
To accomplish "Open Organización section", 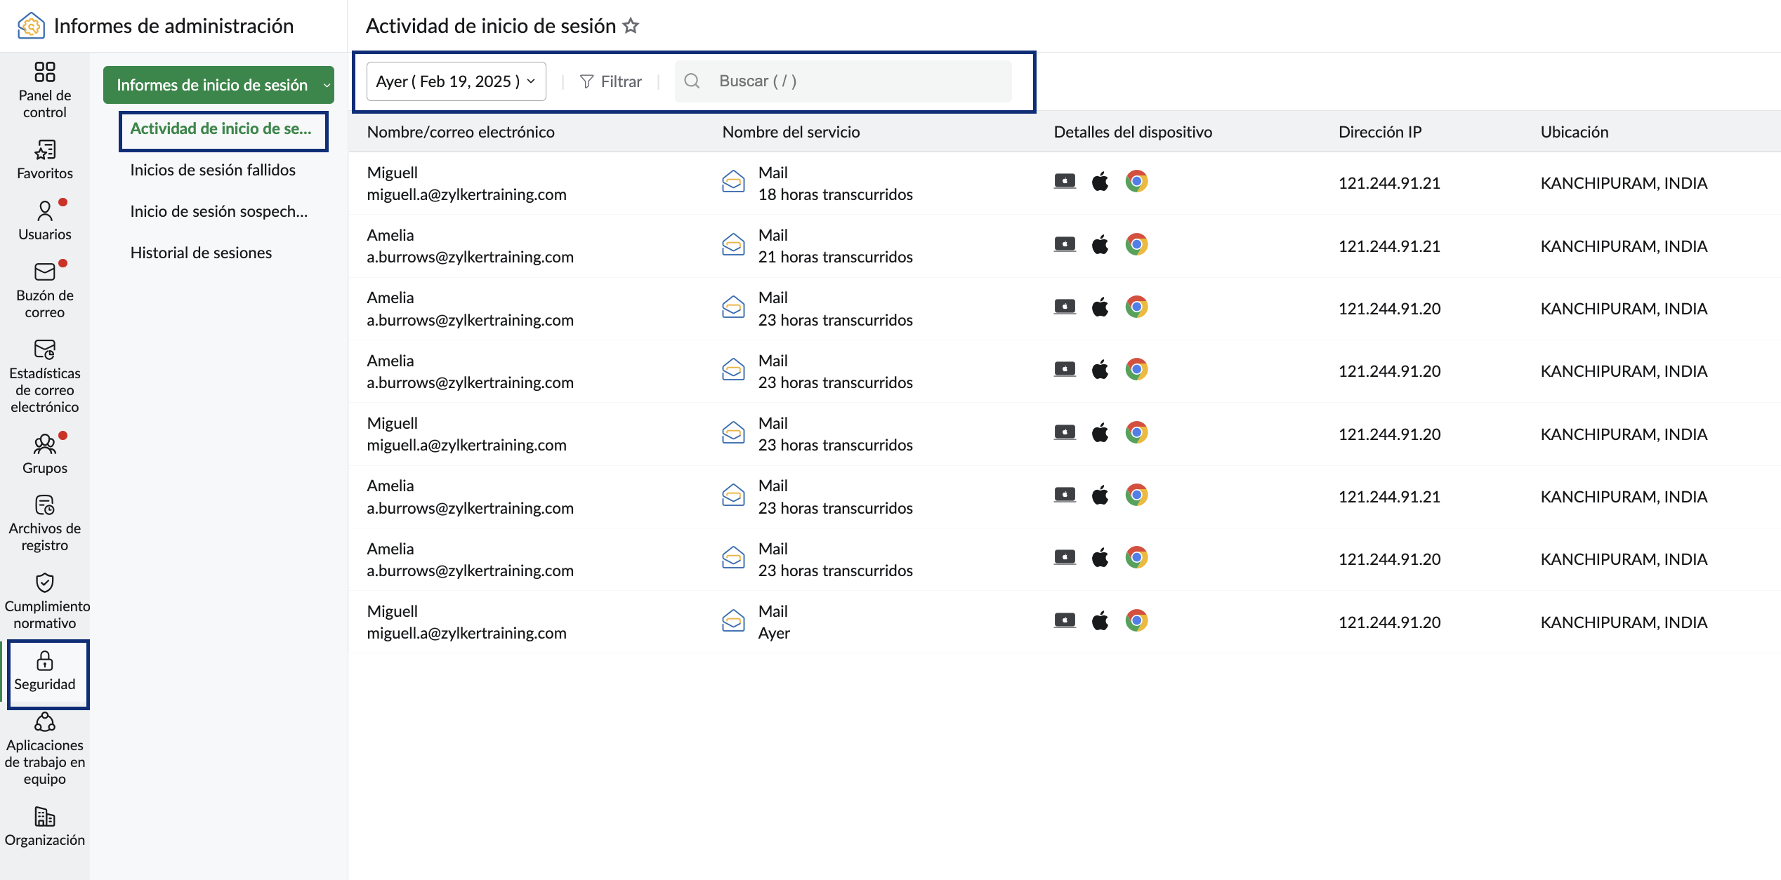I will coord(44,826).
